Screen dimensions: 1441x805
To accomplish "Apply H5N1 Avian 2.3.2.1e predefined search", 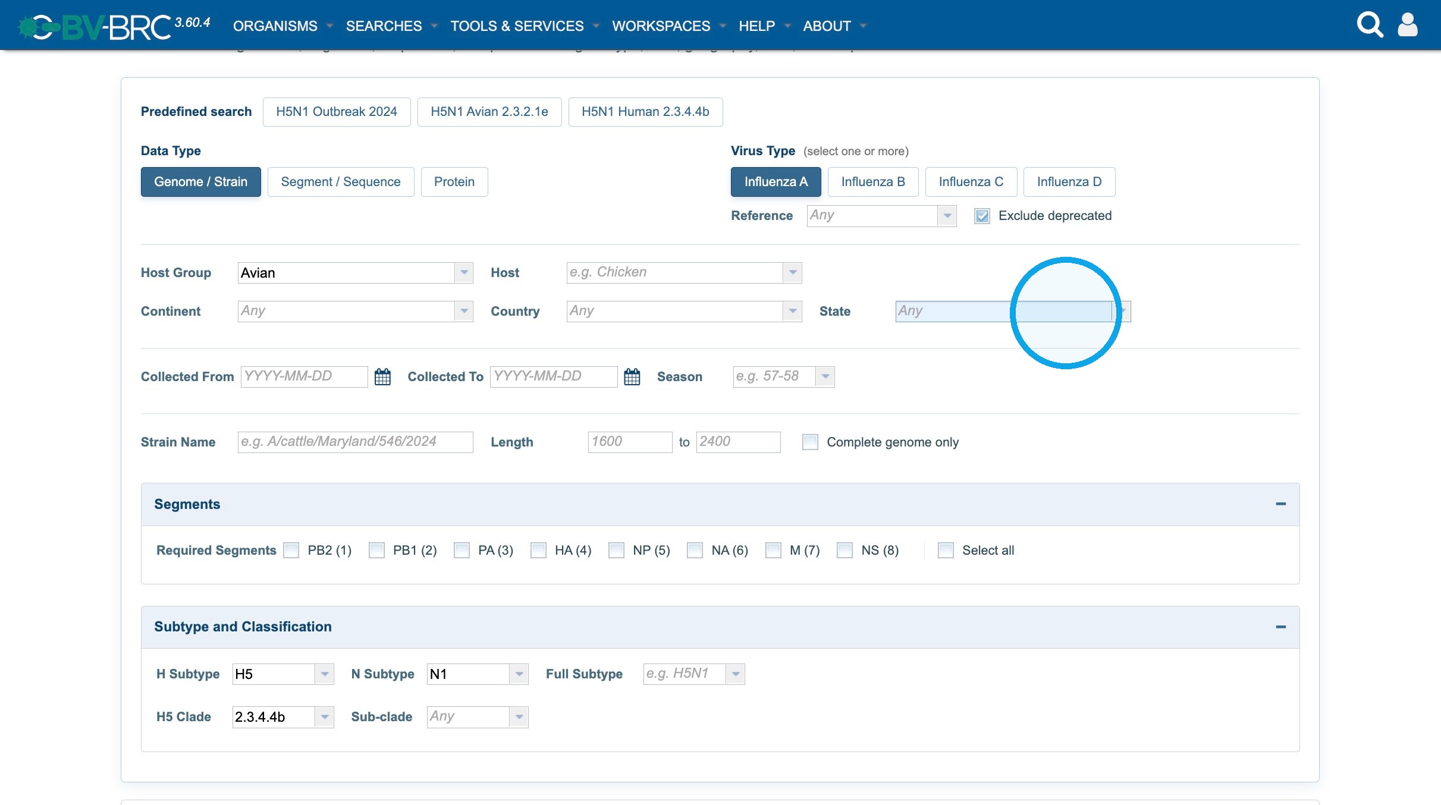I will coord(489,112).
